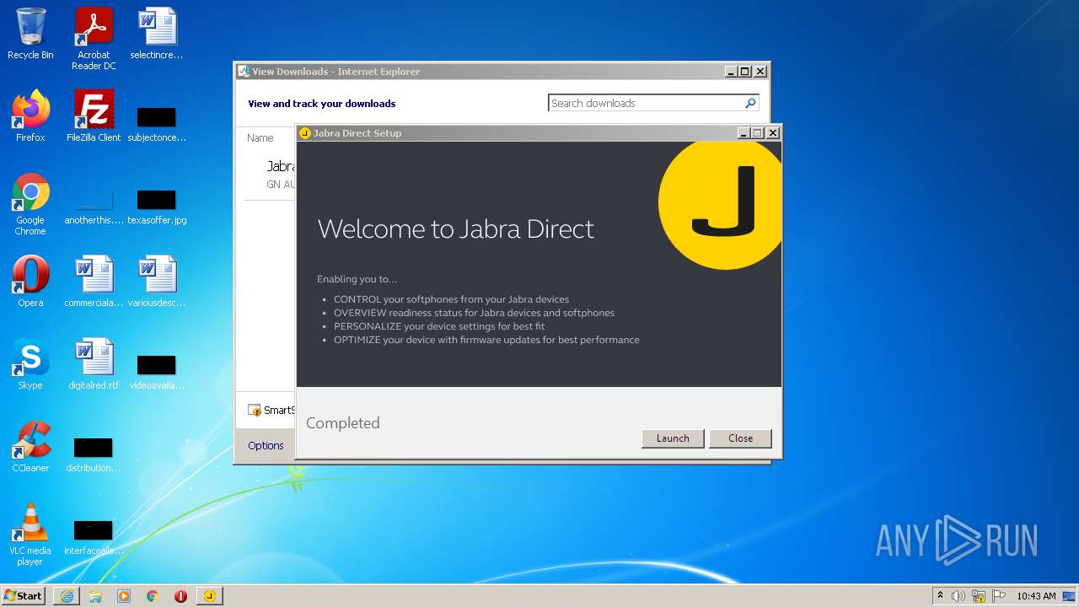Screen dimensions: 1079x607
Task: Select the Skype desktop shortcut
Action: tap(30, 364)
